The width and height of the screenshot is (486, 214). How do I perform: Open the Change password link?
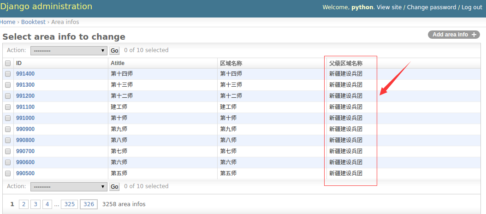[431, 7]
